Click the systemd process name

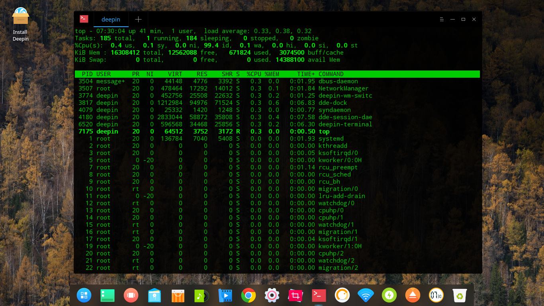(331, 139)
